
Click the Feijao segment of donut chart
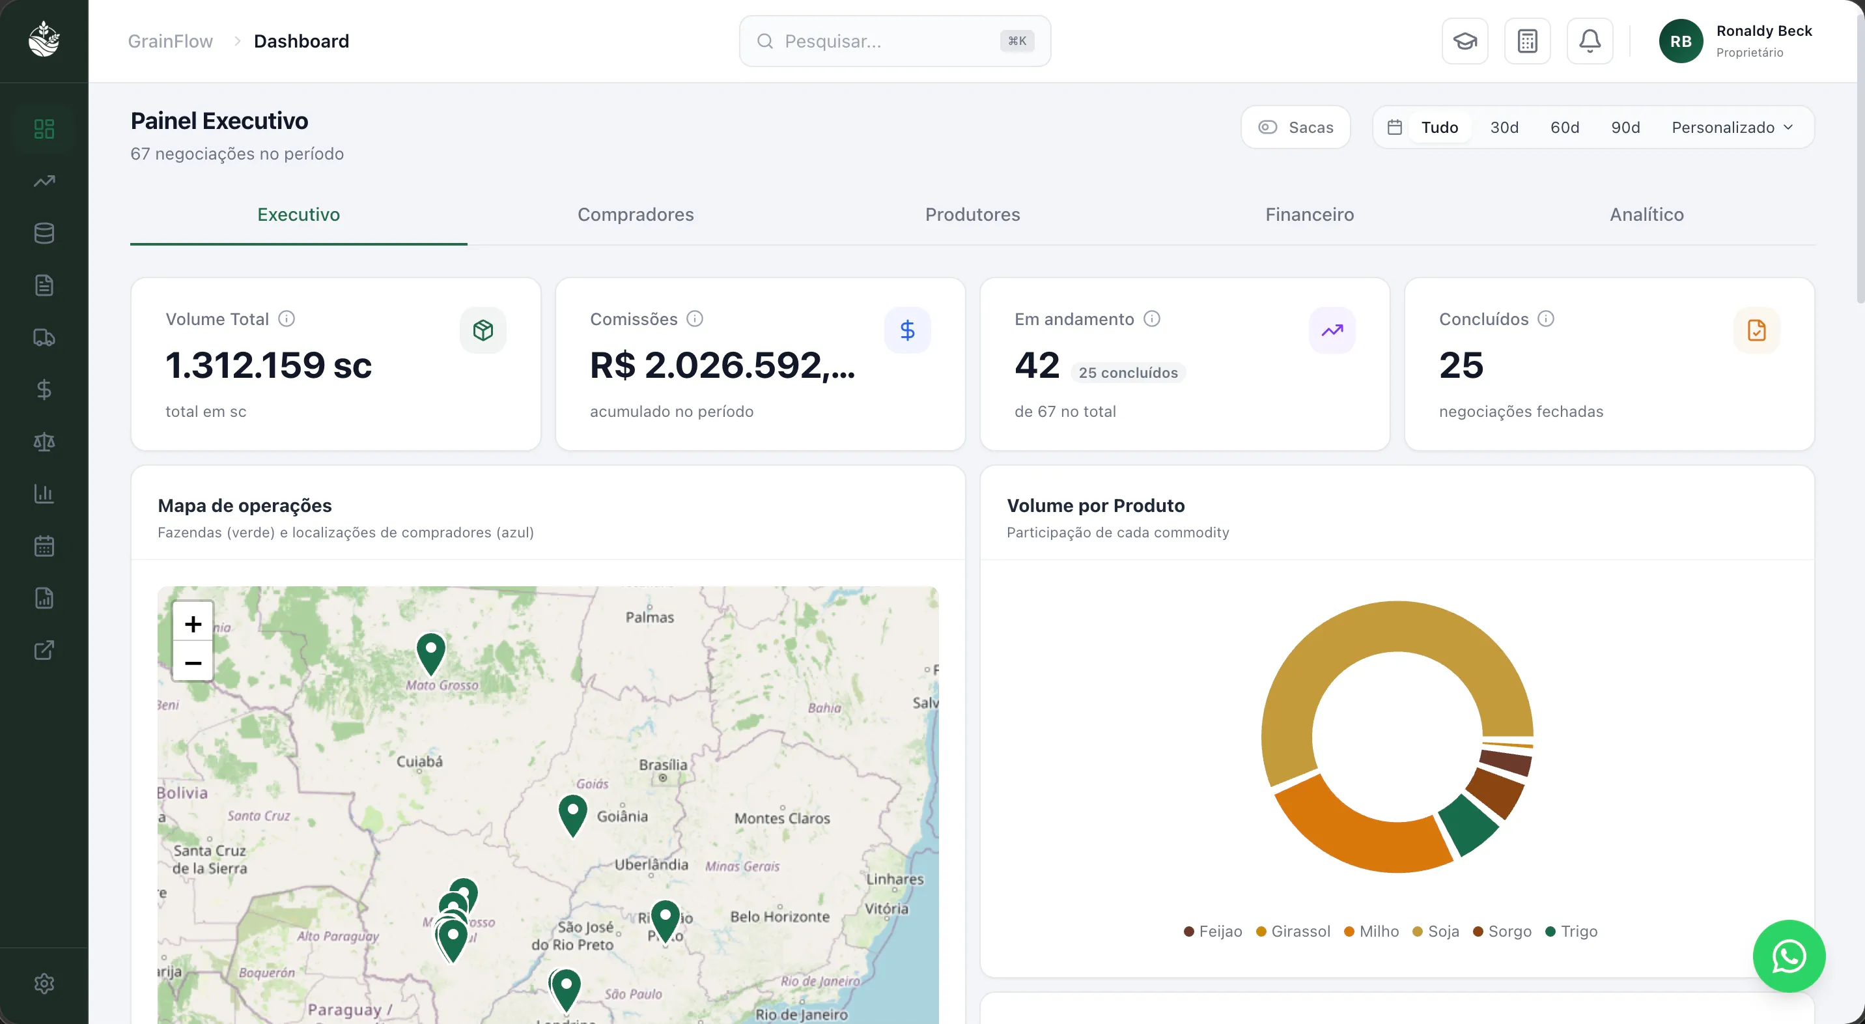1506,762
